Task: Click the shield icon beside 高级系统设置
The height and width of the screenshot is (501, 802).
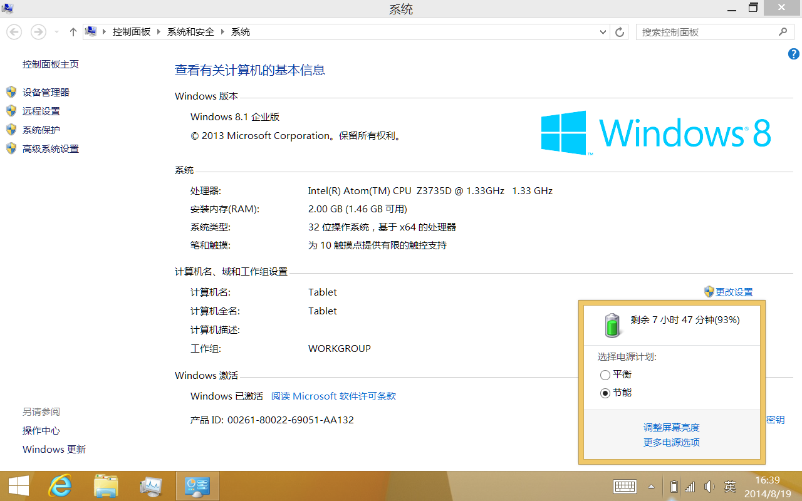Action: coord(11,148)
